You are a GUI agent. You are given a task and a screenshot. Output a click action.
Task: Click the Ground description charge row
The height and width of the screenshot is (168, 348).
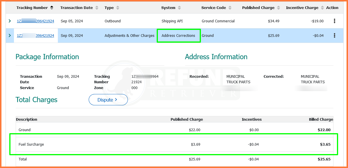tap(174, 130)
